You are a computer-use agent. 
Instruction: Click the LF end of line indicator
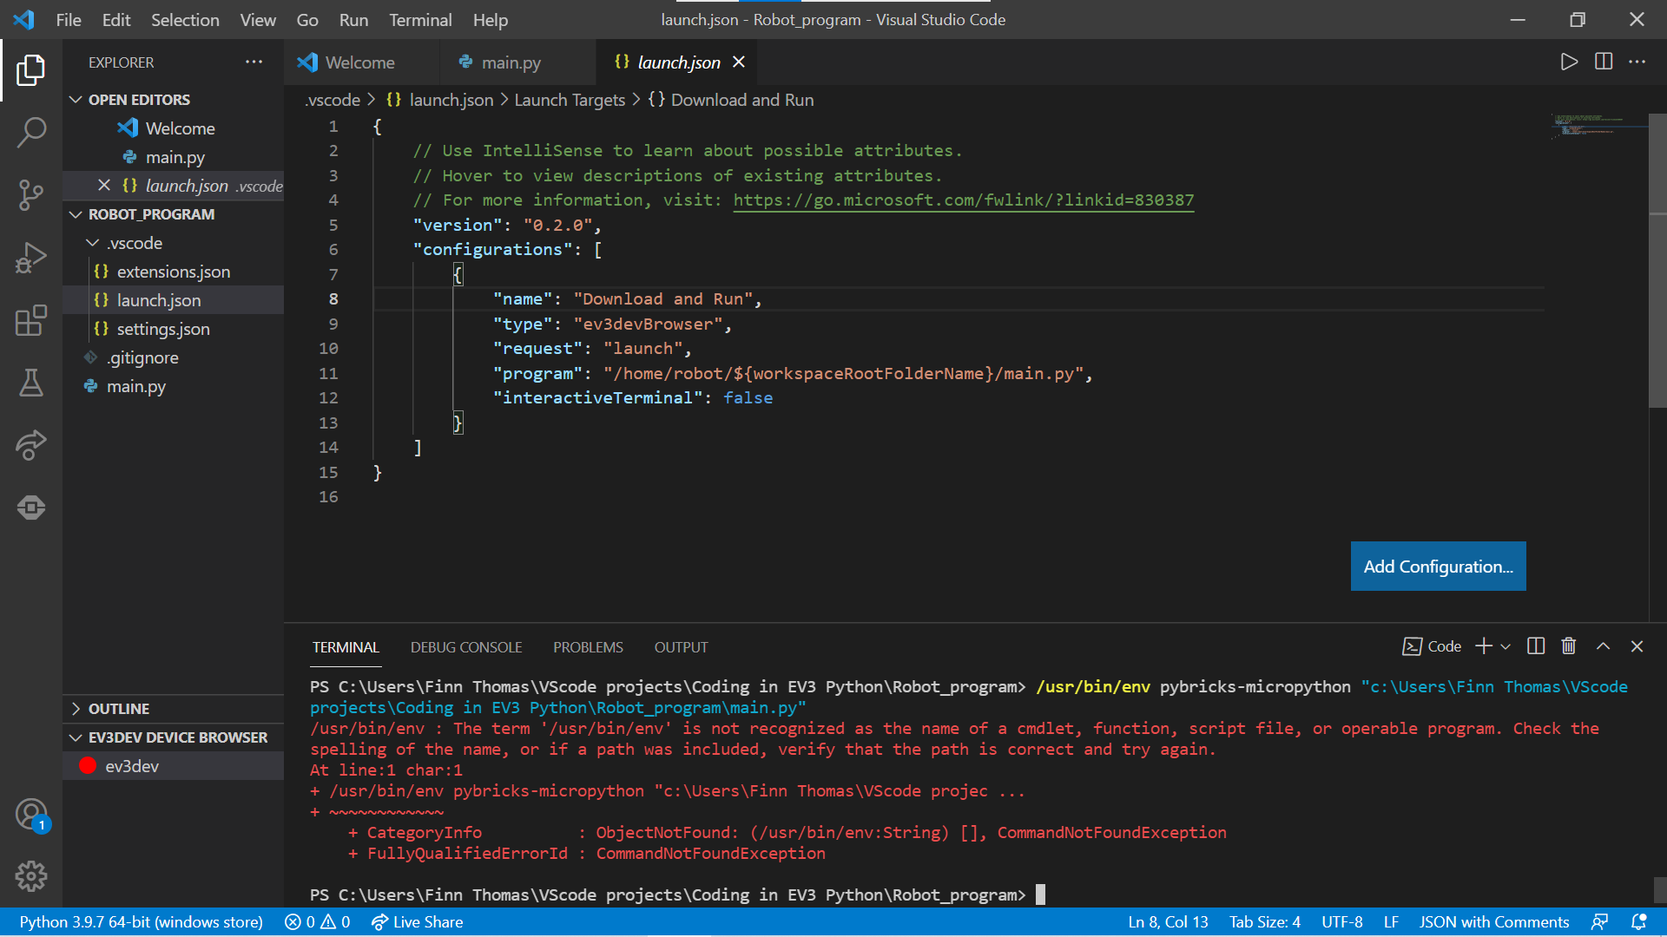tap(1391, 922)
